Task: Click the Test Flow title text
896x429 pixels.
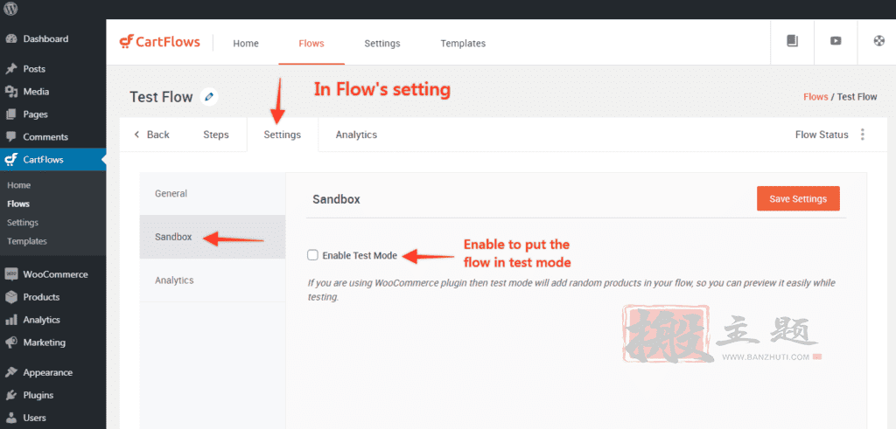Action: coord(161,97)
